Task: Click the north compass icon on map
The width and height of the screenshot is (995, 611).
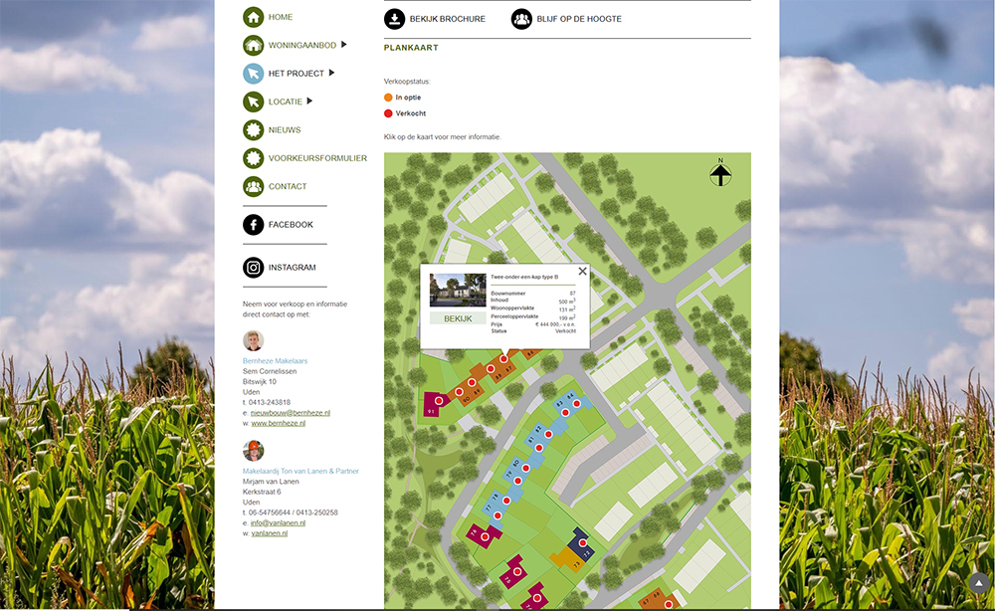Action: coord(720,174)
